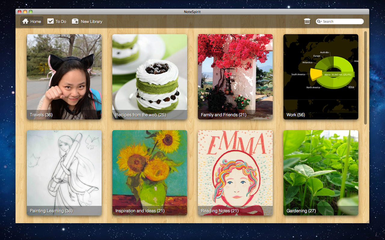This screenshot has width=385, height=240.
Task: Open the trash bin icon
Action: [x=307, y=21]
